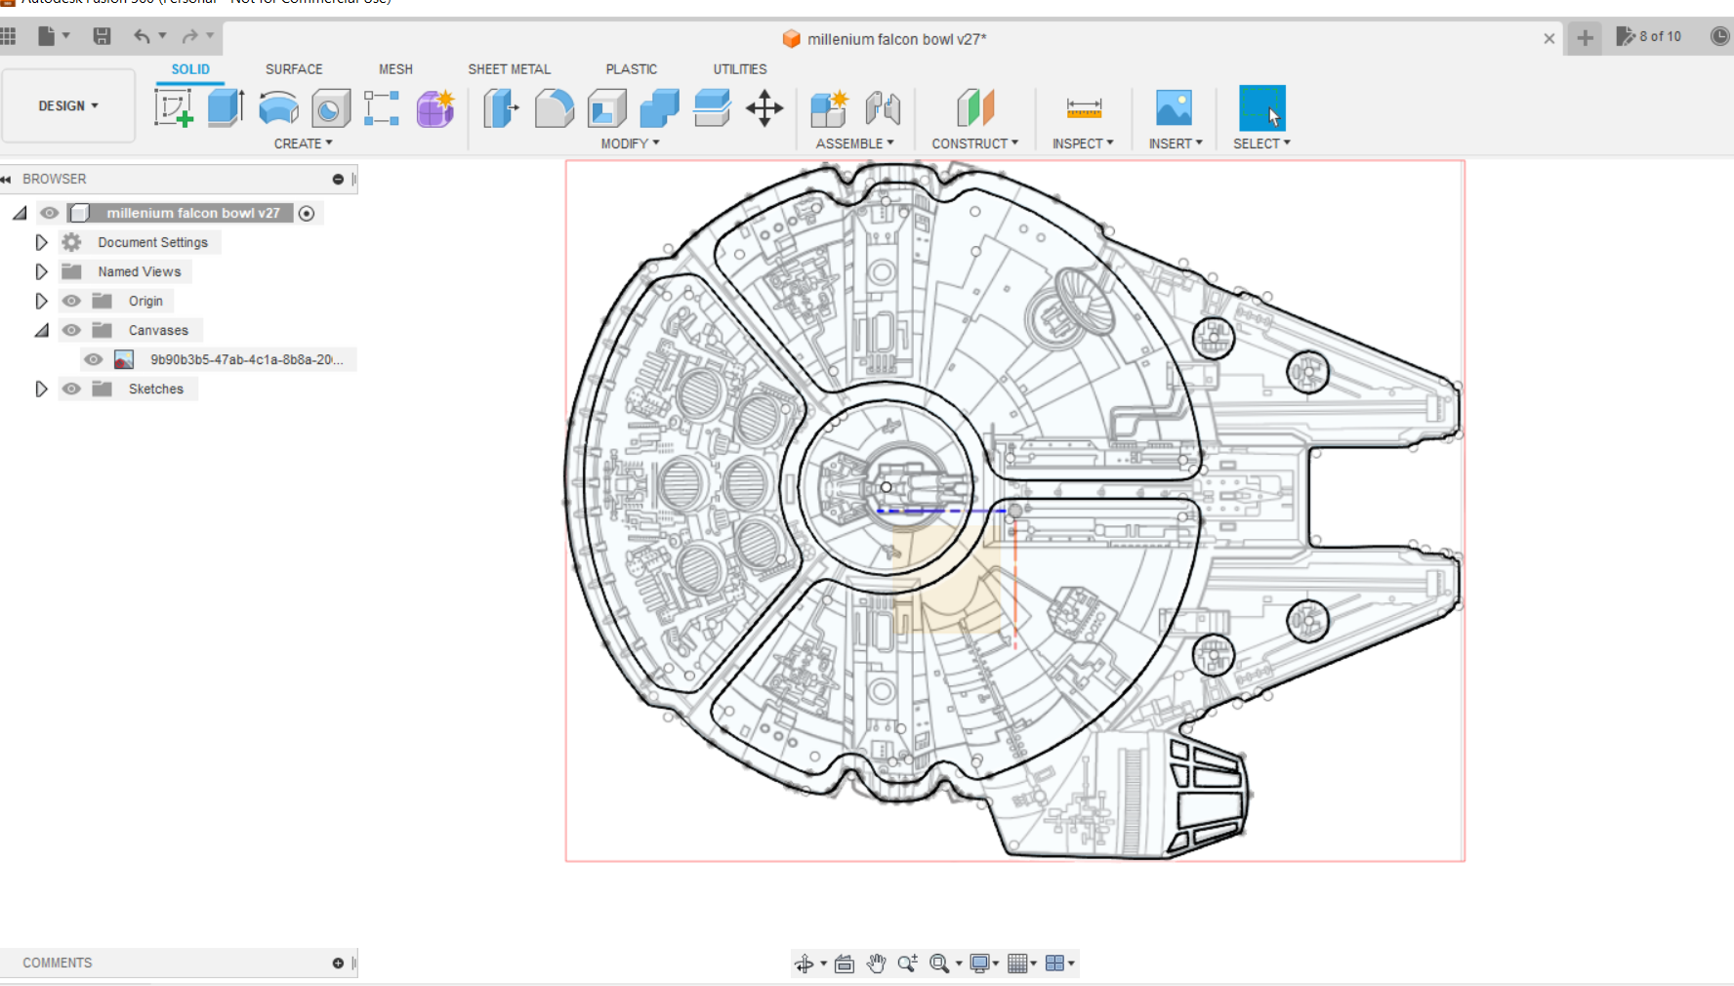Collapse the Canvases node
Viewport: 1734px width, 986px height.
coord(41,330)
